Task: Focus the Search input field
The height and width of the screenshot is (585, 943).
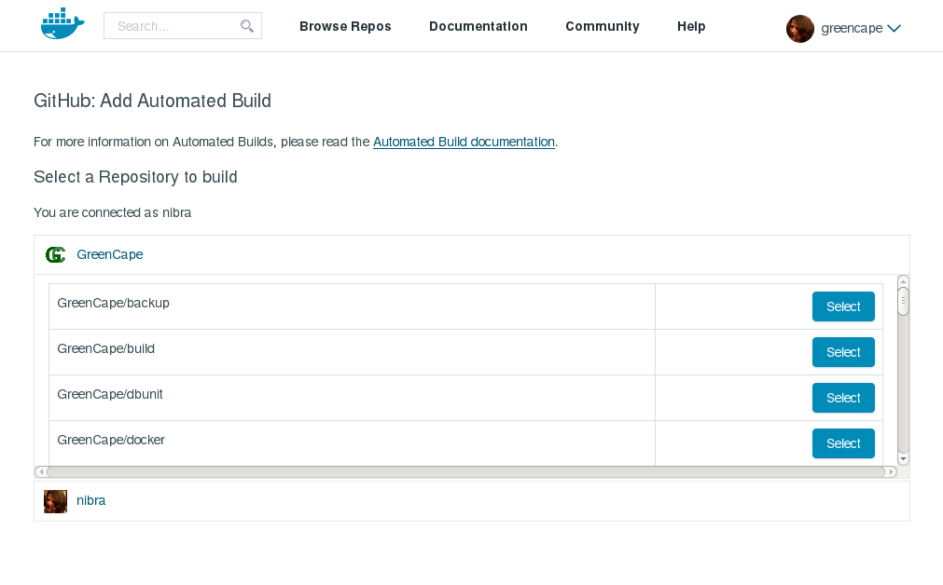Action: pos(182,26)
